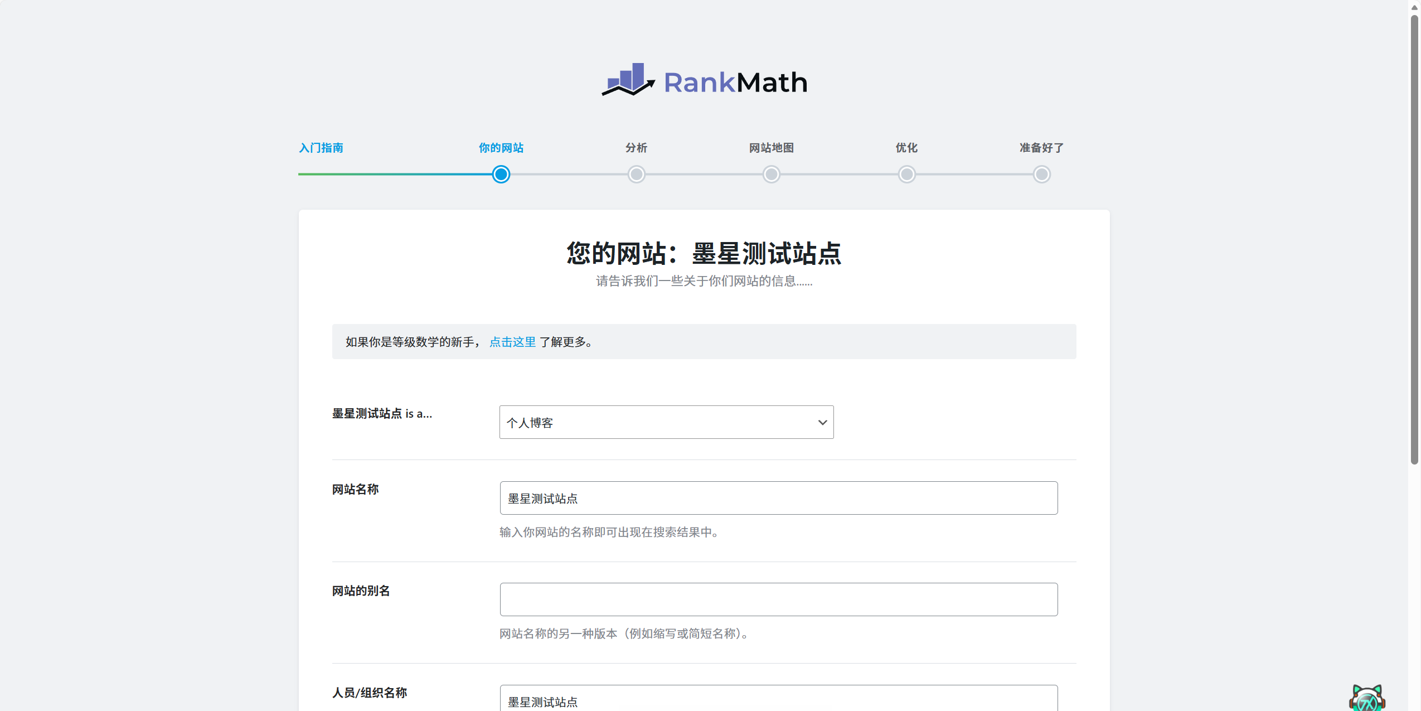This screenshot has height=711, width=1421.
Task: Click the 网站地图 step indicator circle
Action: [771, 175]
